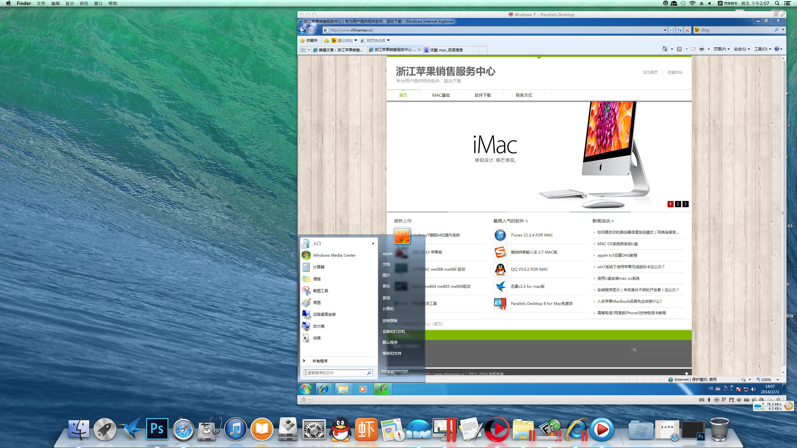Click the IE refresh icon
This screenshot has height=448, width=797.
point(679,30)
